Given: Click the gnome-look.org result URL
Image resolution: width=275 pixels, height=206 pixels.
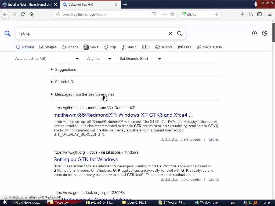Looking at the screenshot, I should 89,193.
